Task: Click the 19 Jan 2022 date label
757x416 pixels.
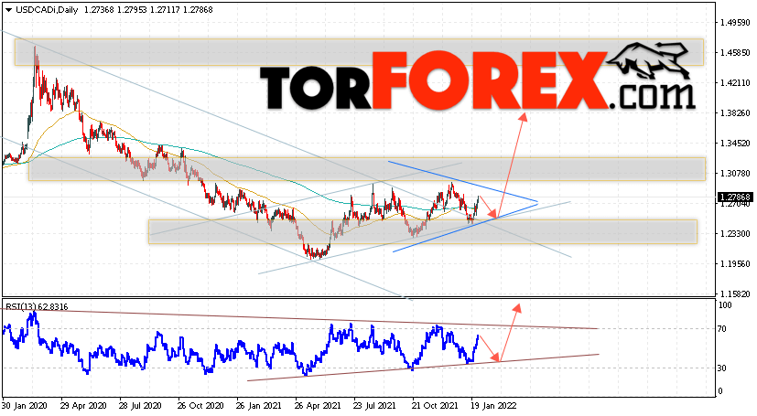Action: tap(494, 406)
